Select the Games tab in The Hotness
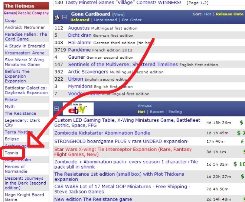 [x=10, y=13]
